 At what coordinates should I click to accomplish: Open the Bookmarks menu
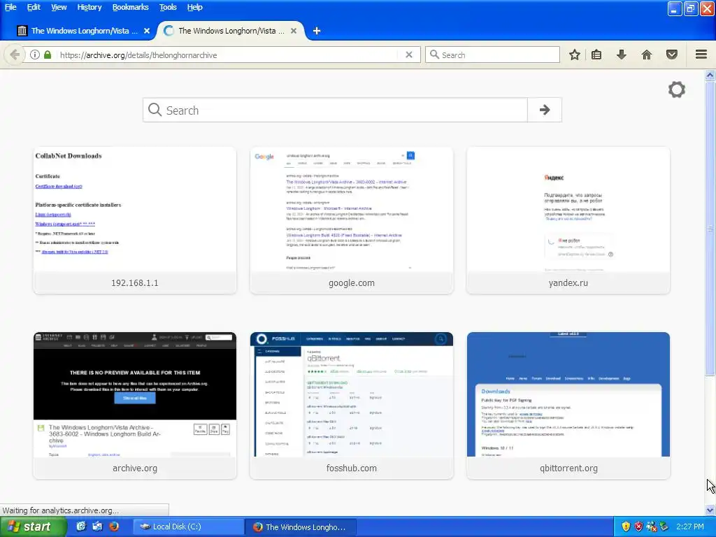pyautogui.click(x=131, y=7)
